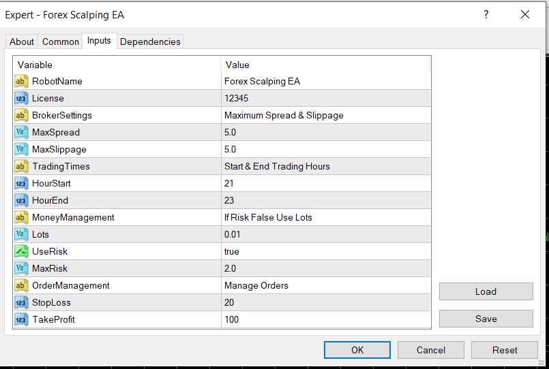
Task: Select the Inputs tab
Action: 99,41
